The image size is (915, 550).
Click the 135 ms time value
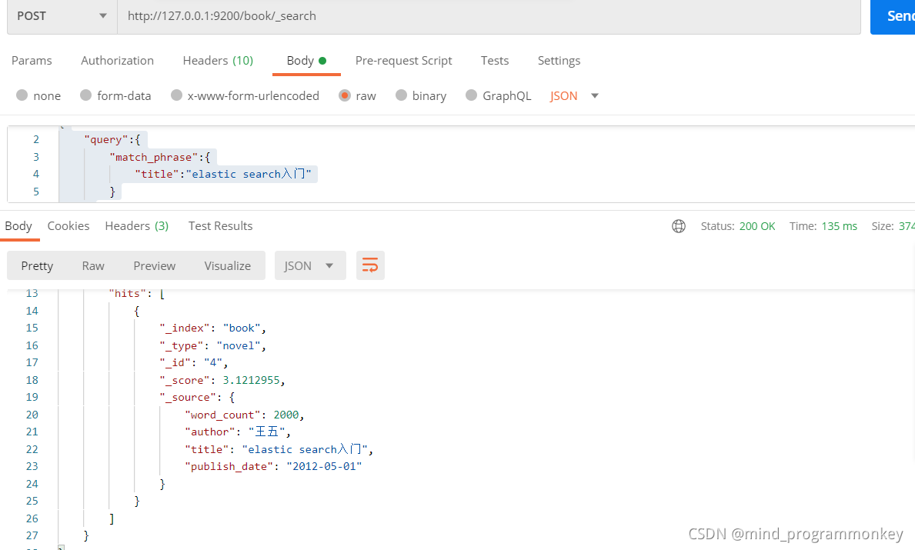click(x=839, y=226)
